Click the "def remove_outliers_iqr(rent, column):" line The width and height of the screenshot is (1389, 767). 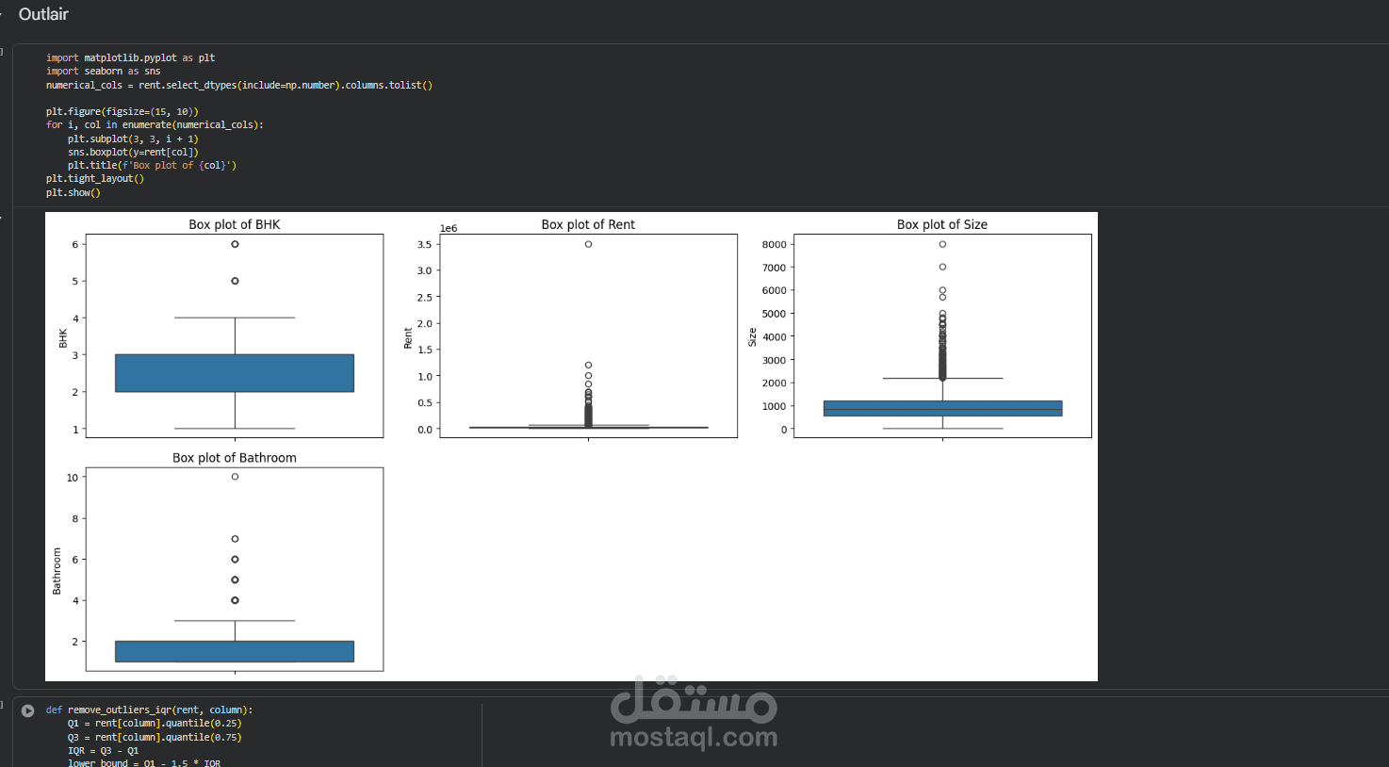coord(150,710)
